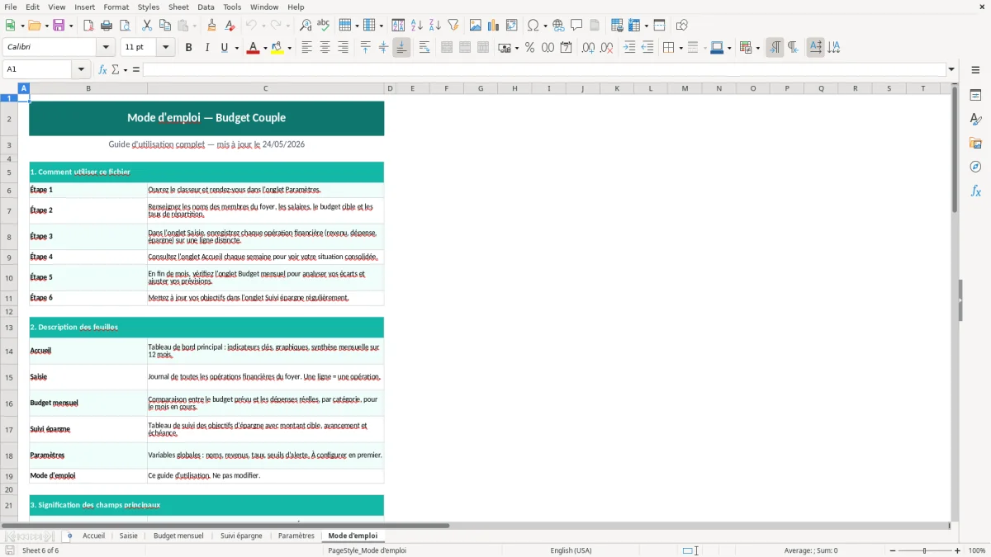991x557 pixels.
Task: Click the 100% zoom level
Action: pos(977,550)
